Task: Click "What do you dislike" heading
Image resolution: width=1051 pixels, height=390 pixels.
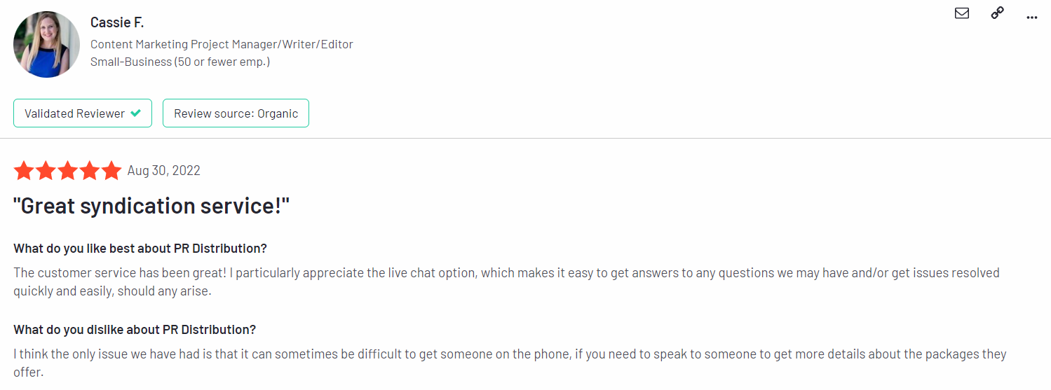Action: (x=135, y=330)
